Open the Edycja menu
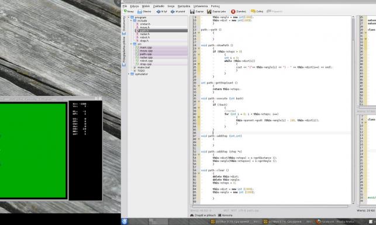376x225 pixels. [134, 6]
